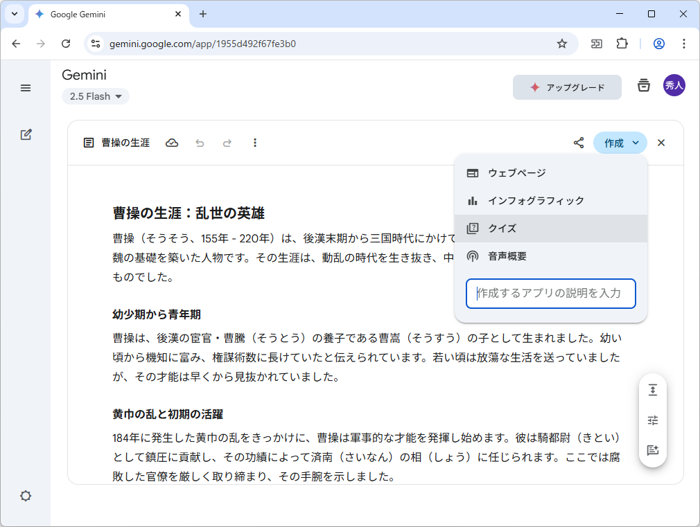Collapse the 作成 dropdown menu
Screen dimensions: 700x527
(620, 142)
